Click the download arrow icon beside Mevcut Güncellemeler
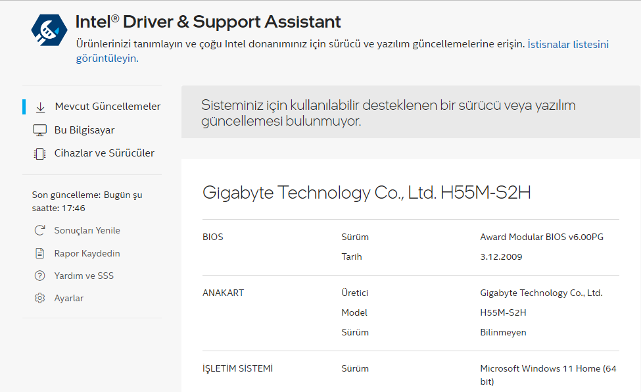The height and width of the screenshot is (392, 641). click(40, 107)
